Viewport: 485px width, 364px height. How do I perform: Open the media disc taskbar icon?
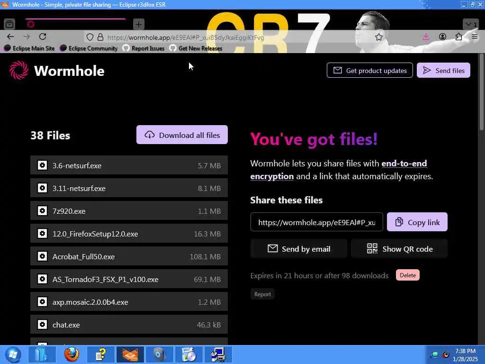tap(189, 355)
